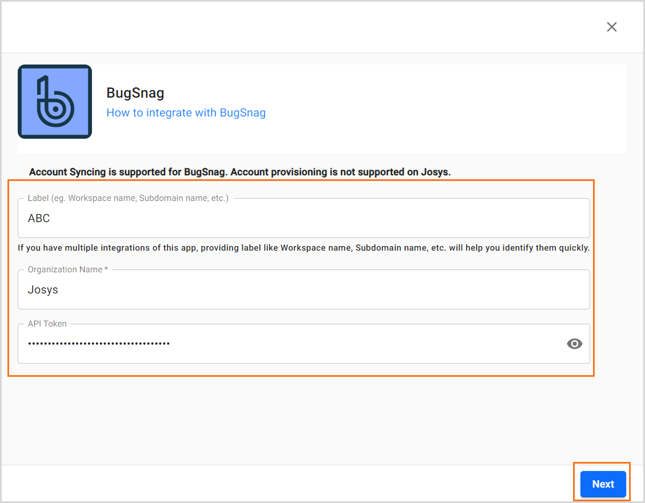This screenshot has width=645, height=503.
Task: Show the API Token with the eye icon
Action: [574, 344]
